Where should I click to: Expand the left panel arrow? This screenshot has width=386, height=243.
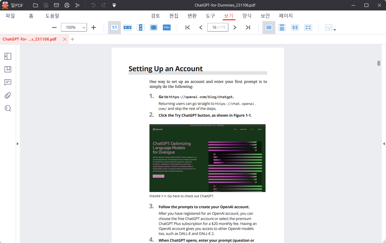coord(18,144)
